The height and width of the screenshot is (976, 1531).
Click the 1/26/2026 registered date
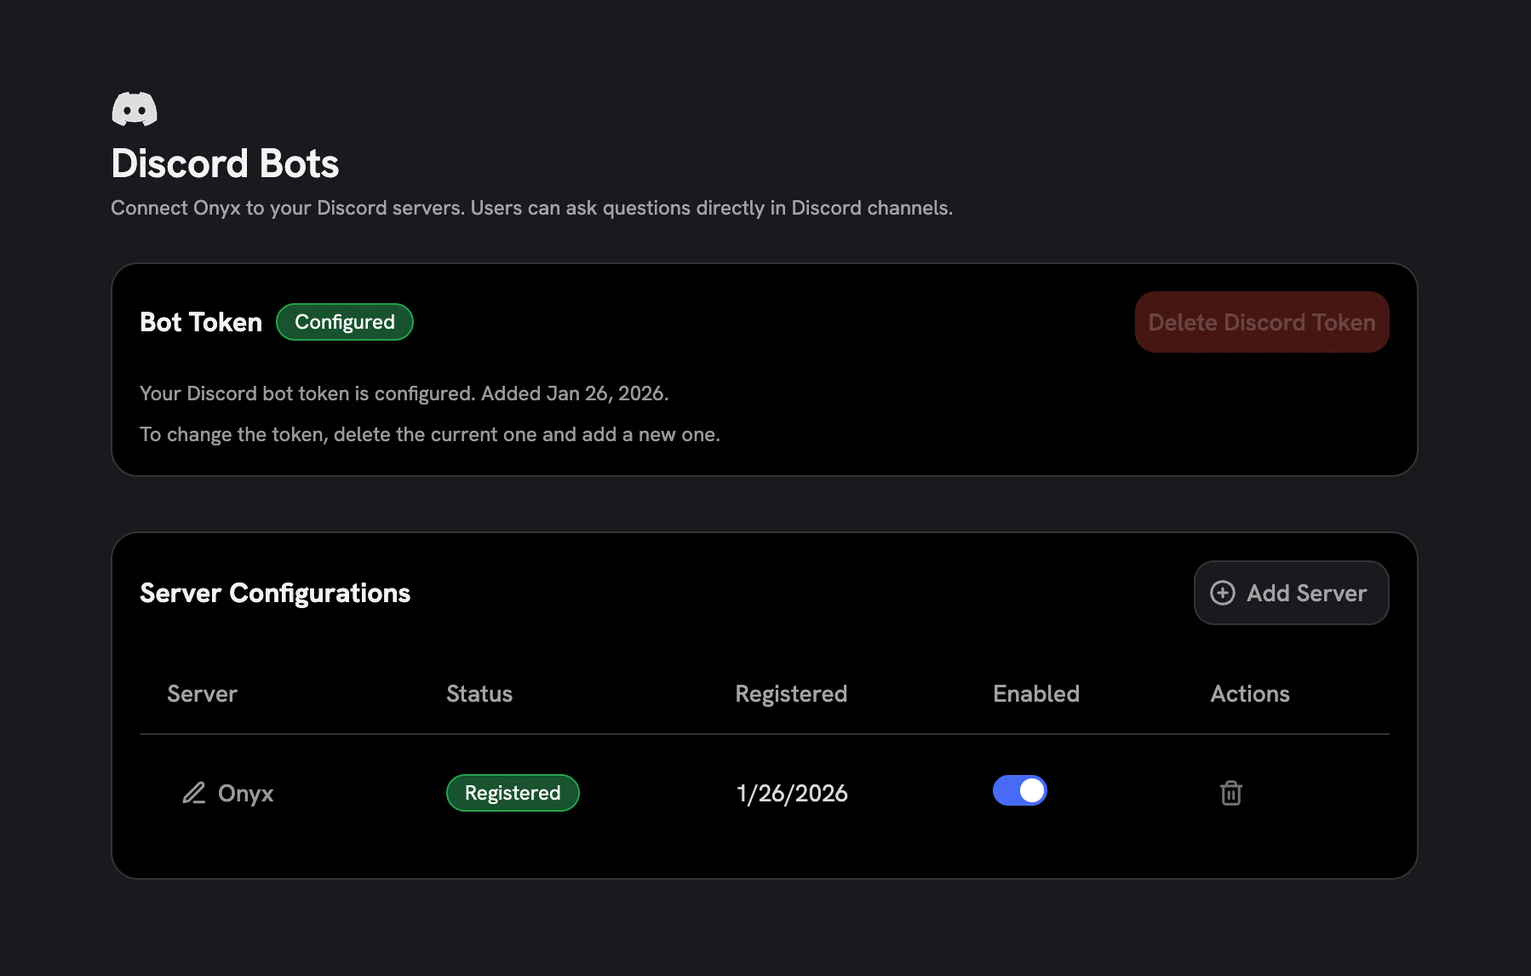[x=791, y=793]
